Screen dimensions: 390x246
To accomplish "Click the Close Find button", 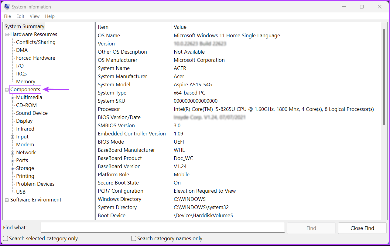I will point(362,228).
